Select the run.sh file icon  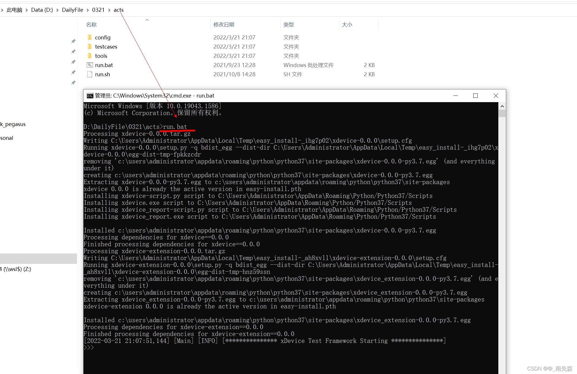point(90,74)
